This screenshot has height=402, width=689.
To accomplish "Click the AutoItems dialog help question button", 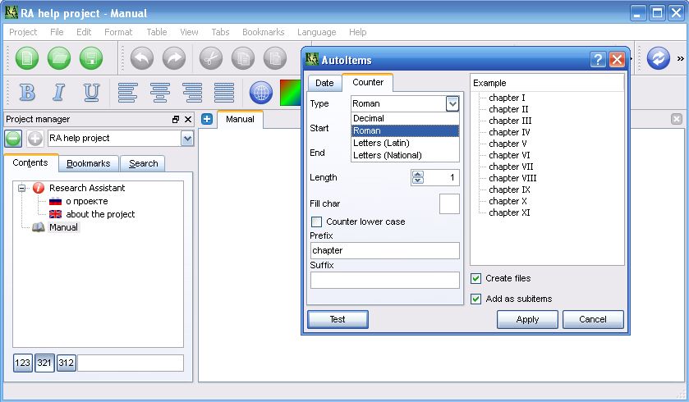I will 598,59.
